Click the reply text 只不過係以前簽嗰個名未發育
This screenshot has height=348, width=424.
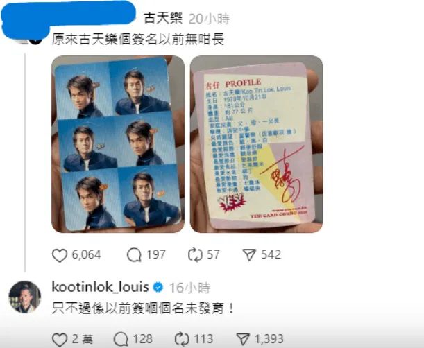coord(143,308)
